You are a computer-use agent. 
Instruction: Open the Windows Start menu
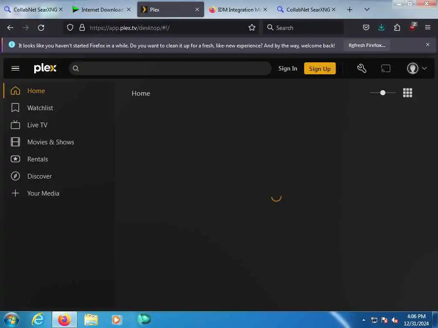11,319
